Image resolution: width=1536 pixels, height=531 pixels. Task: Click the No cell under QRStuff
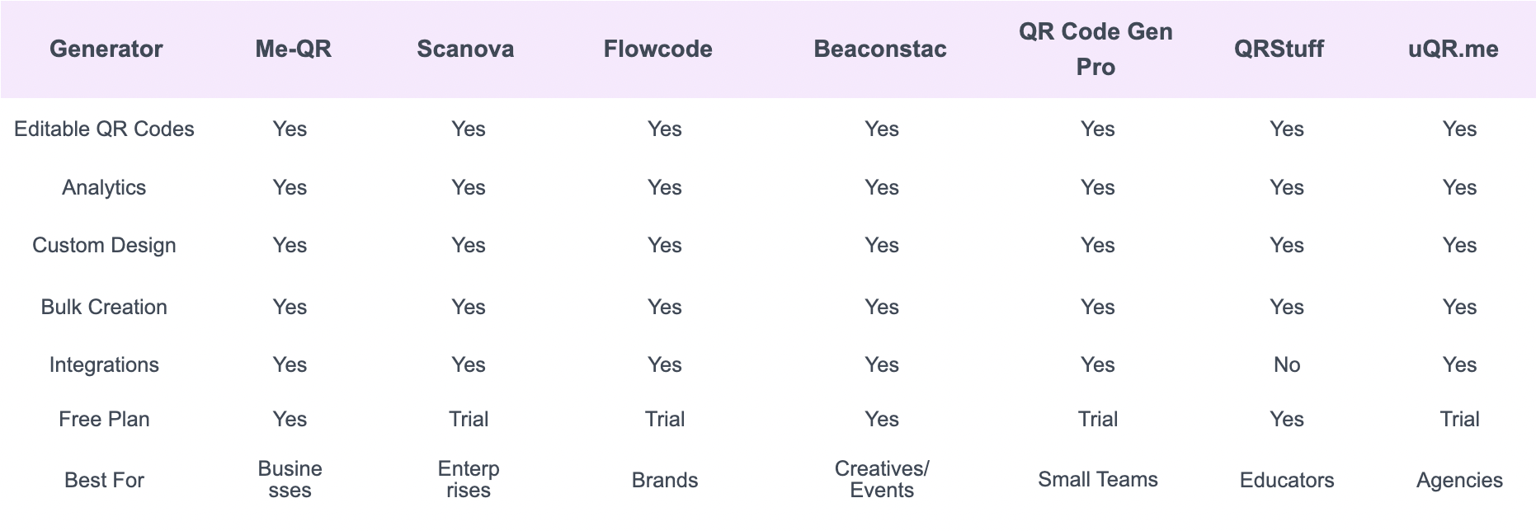(1286, 365)
